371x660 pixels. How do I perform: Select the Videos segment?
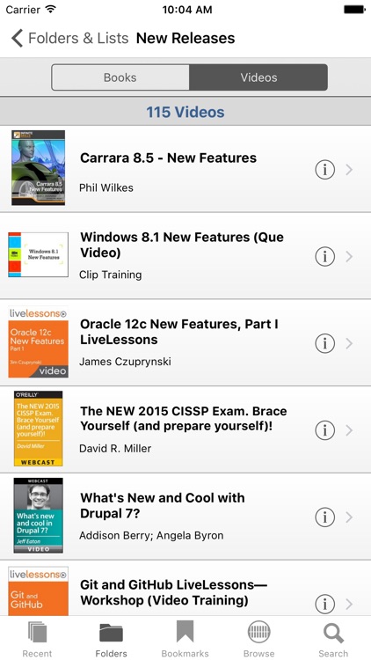(x=258, y=77)
